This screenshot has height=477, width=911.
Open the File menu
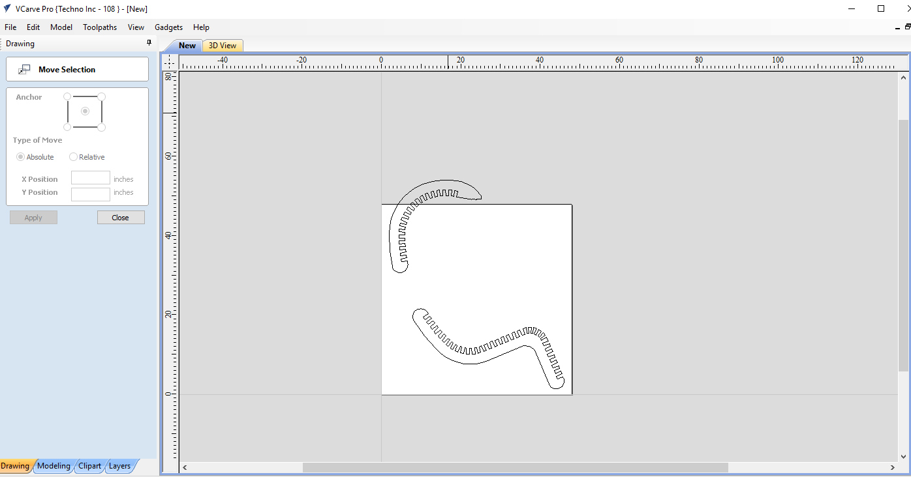(10, 27)
